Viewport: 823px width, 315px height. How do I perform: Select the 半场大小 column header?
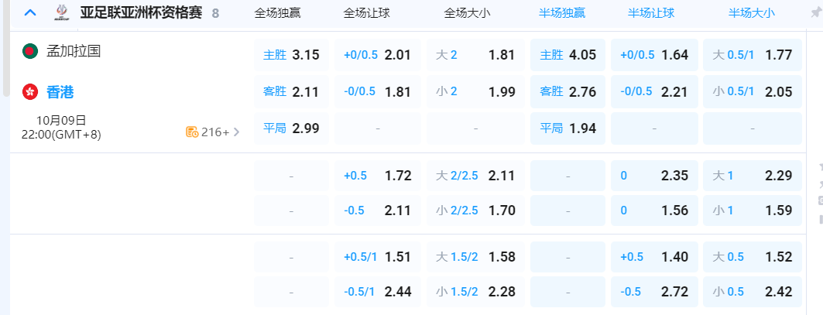click(751, 13)
